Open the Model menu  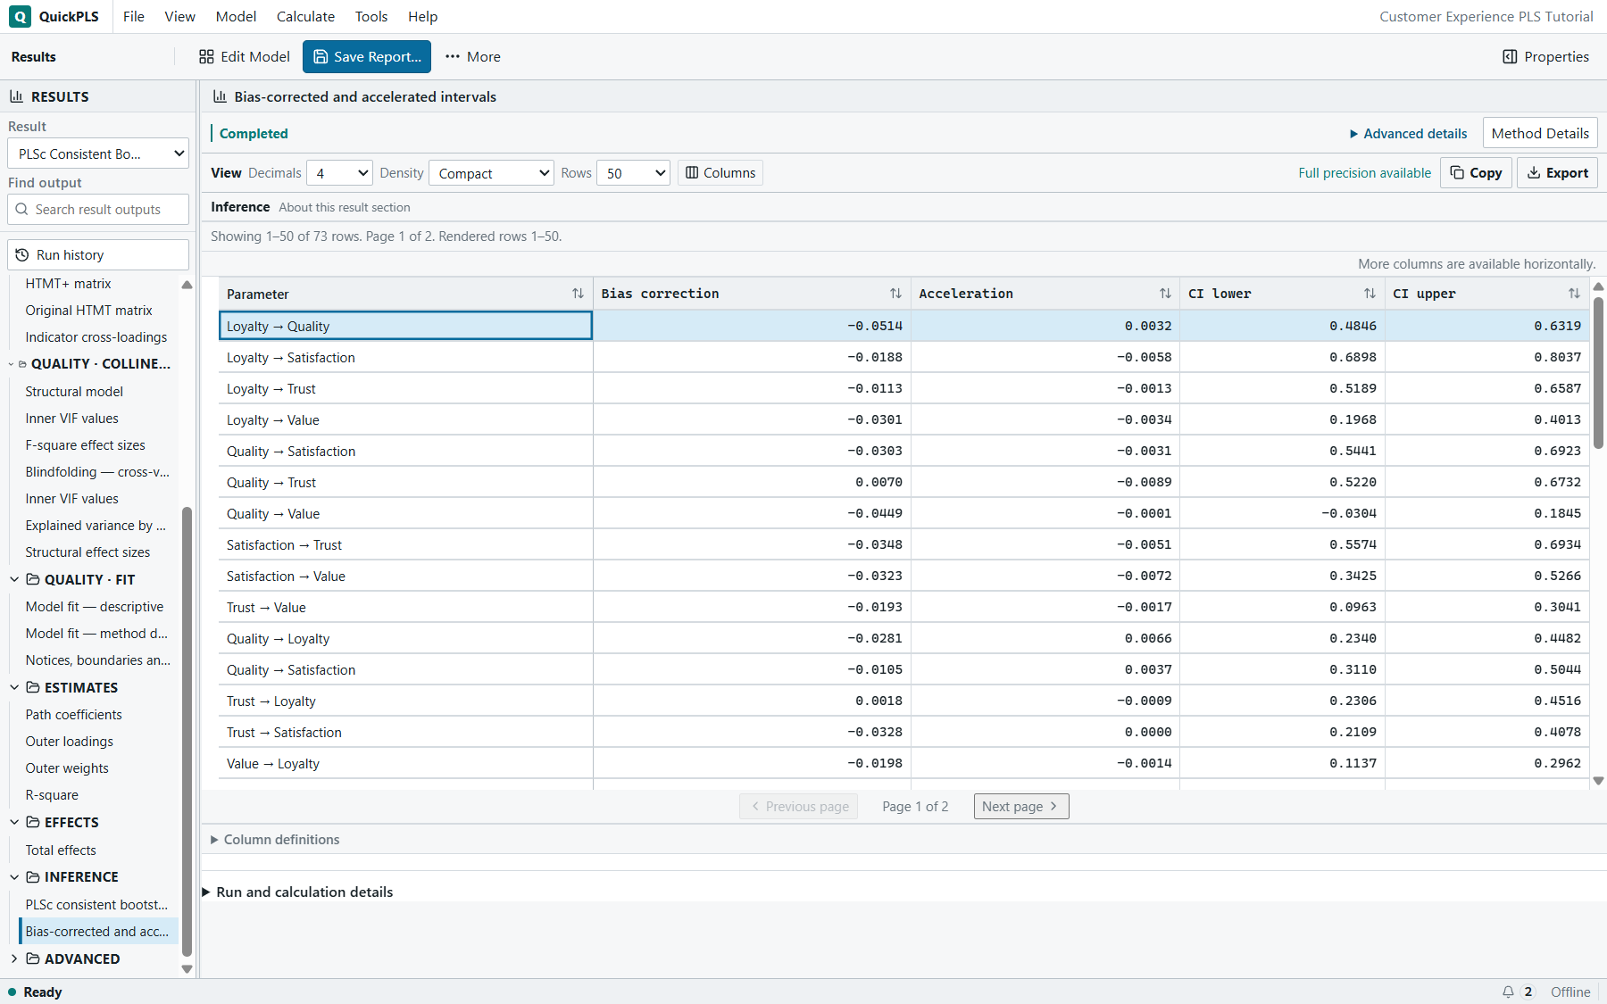coord(237,17)
